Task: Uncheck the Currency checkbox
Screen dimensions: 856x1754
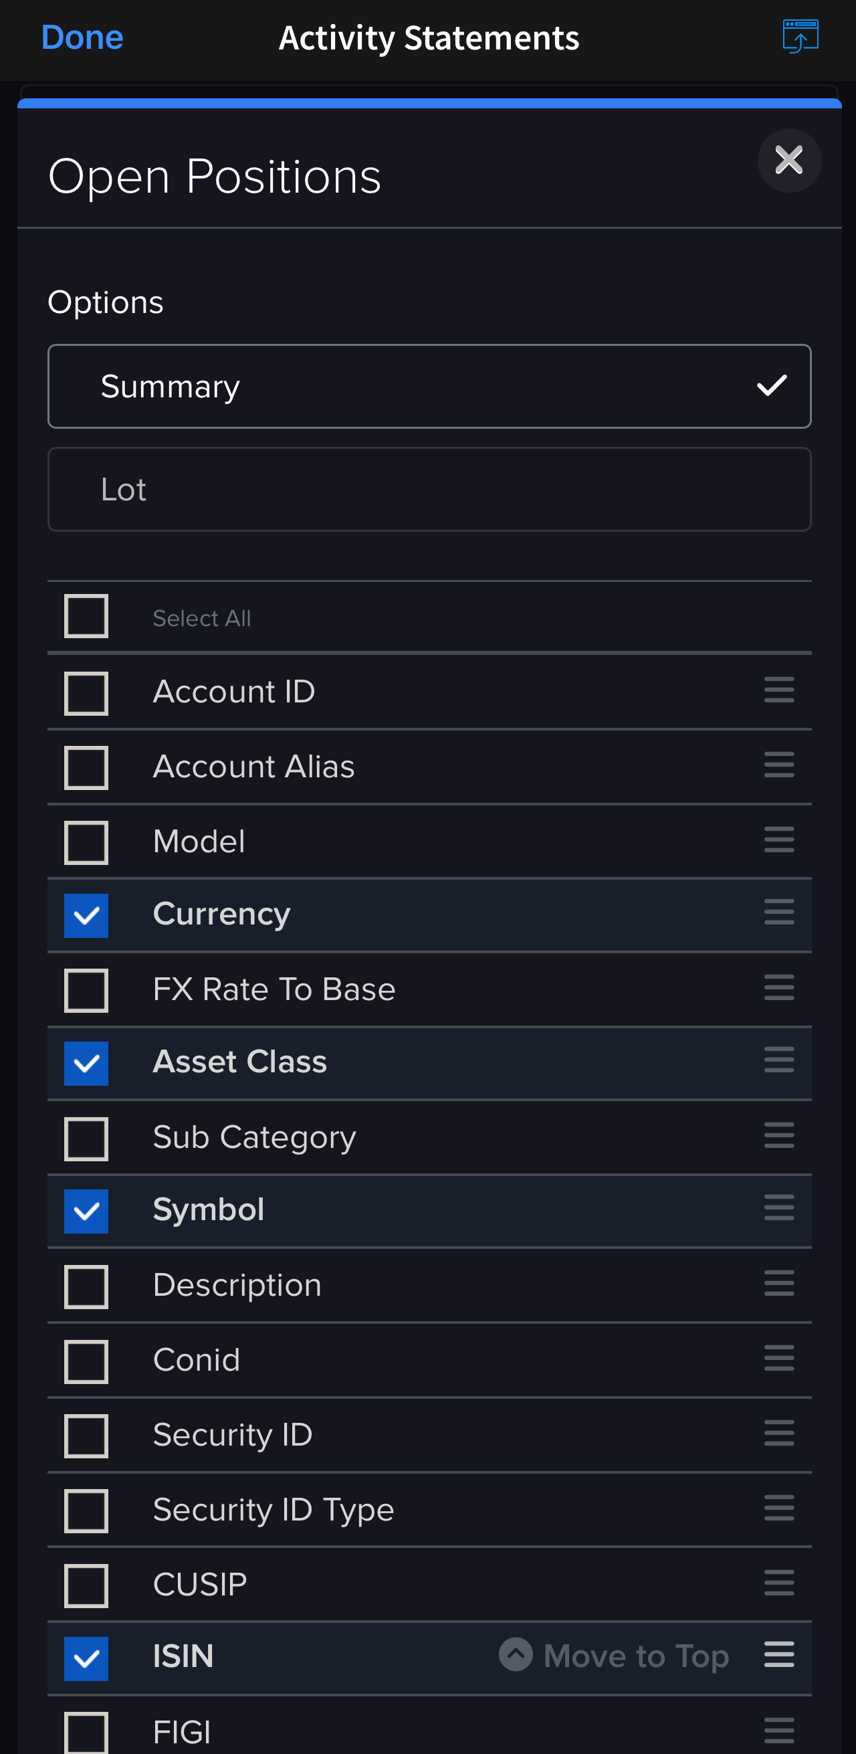Action: (x=86, y=916)
